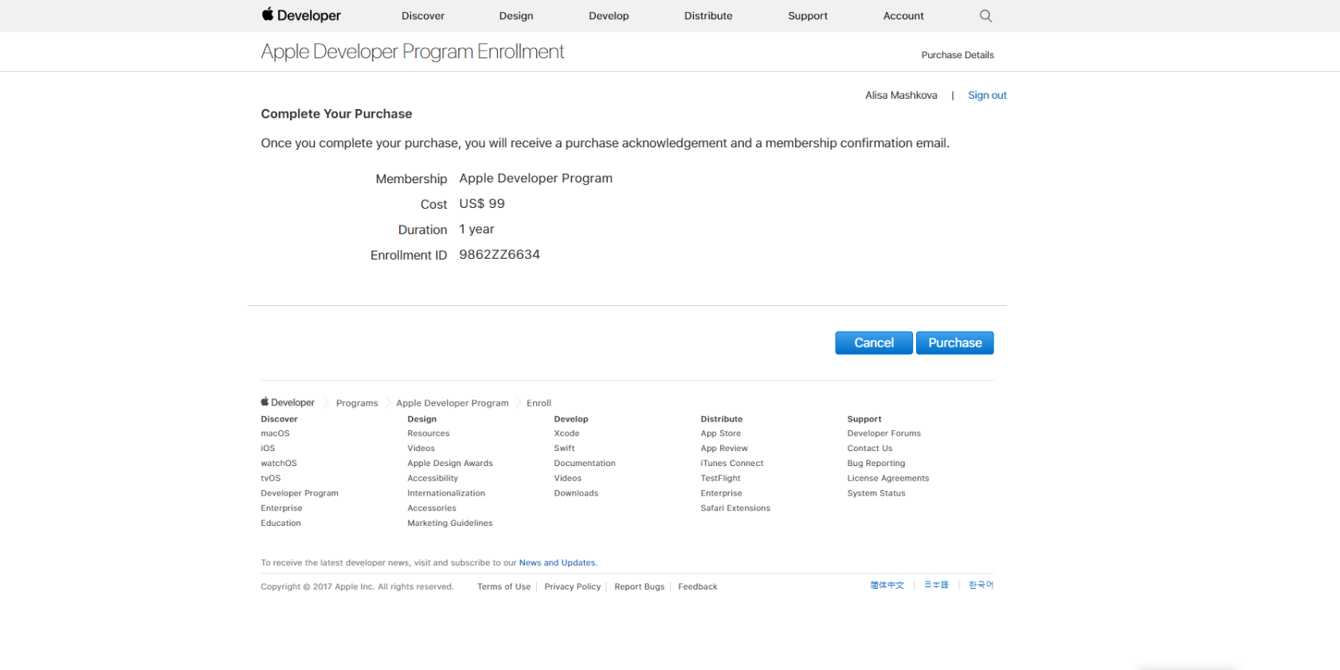Open the Accessories link

[x=432, y=508]
